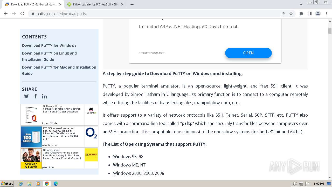
Task: Click the scrollbar up arrow
Action: tap(330, 21)
